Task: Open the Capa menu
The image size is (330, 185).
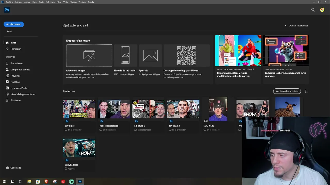Action: click(35, 2)
